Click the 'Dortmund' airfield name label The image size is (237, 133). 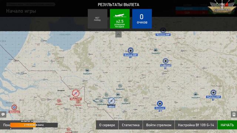click(160, 108)
